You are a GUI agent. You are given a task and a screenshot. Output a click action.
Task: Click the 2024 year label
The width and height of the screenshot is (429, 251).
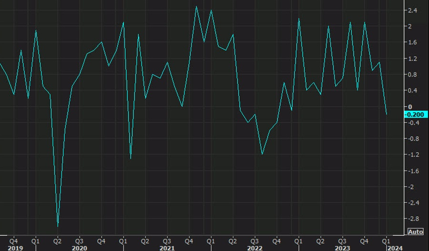point(395,248)
